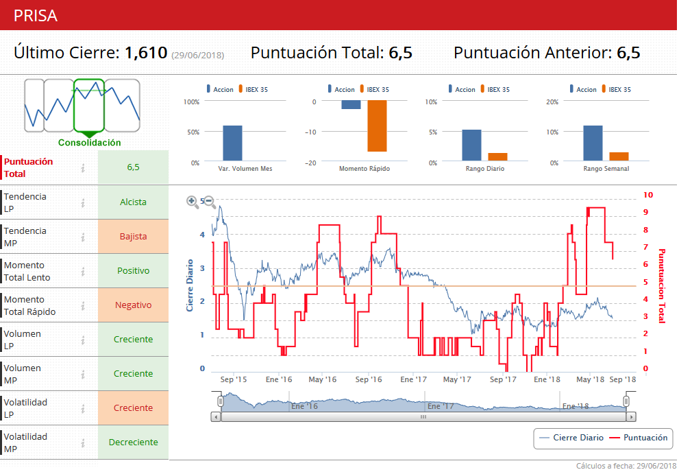Open info icon for Momento Total Rápido
This screenshot has height=472, width=679.
(83, 305)
